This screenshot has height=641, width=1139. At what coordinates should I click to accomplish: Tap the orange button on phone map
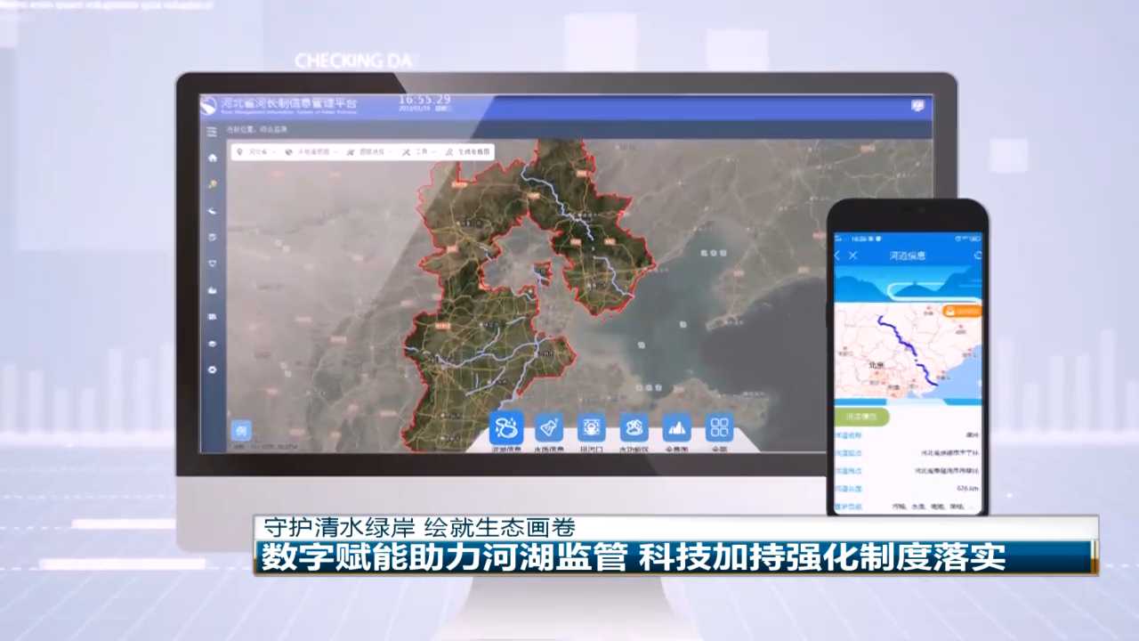click(963, 312)
